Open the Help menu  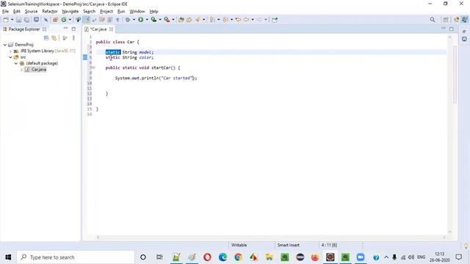tap(153, 12)
